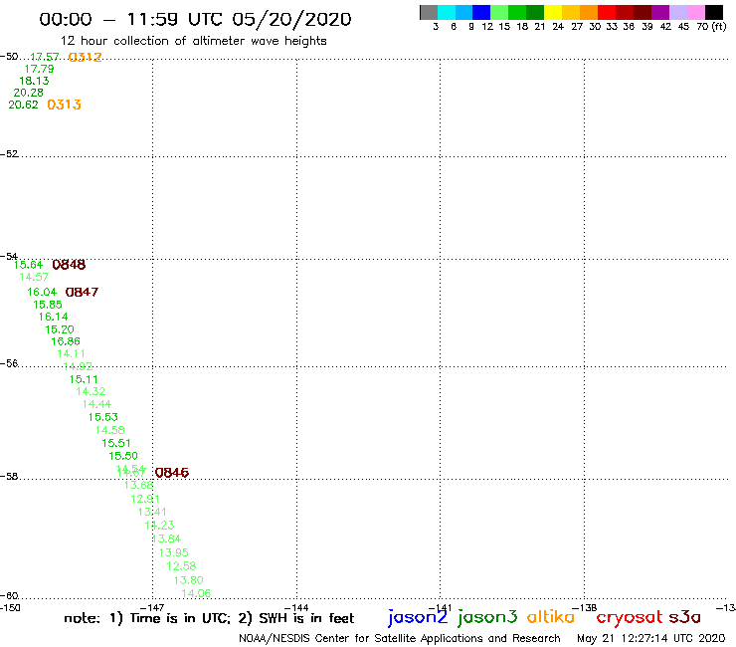
Task: Click the NOAA/NESDIS credit line
Action: tap(400, 638)
